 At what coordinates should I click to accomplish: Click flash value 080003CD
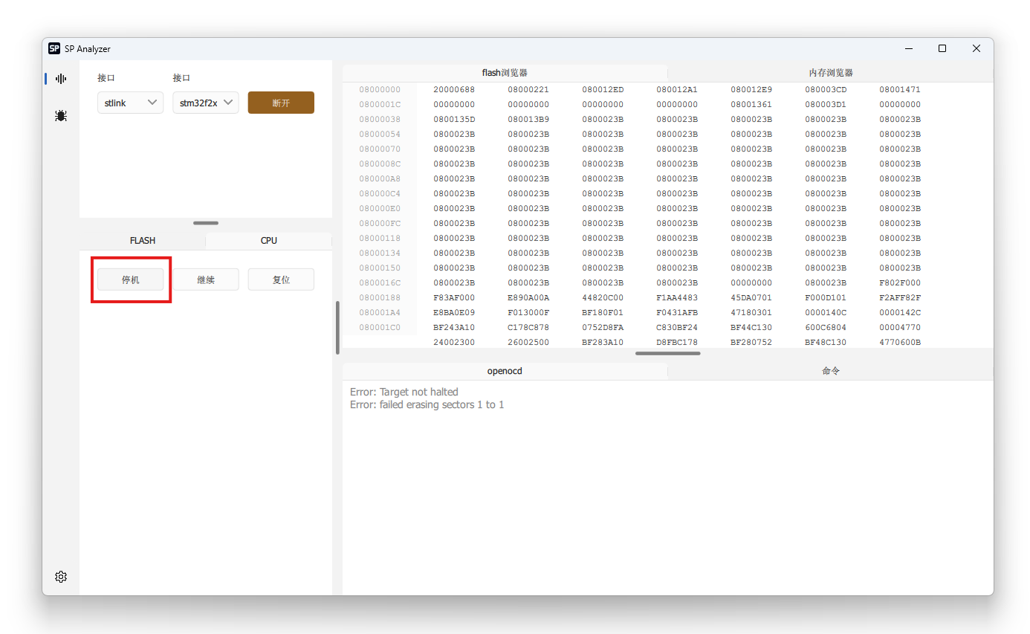pyautogui.click(x=826, y=89)
